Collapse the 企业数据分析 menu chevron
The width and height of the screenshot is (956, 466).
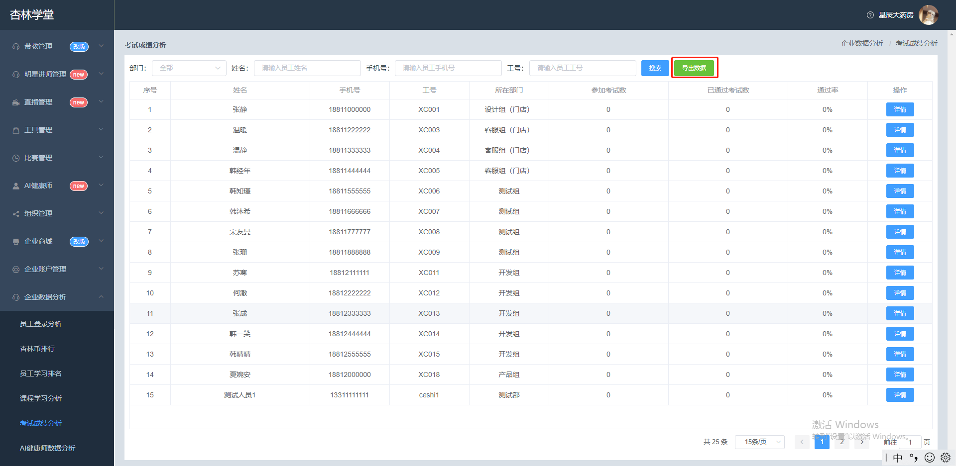tap(101, 296)
